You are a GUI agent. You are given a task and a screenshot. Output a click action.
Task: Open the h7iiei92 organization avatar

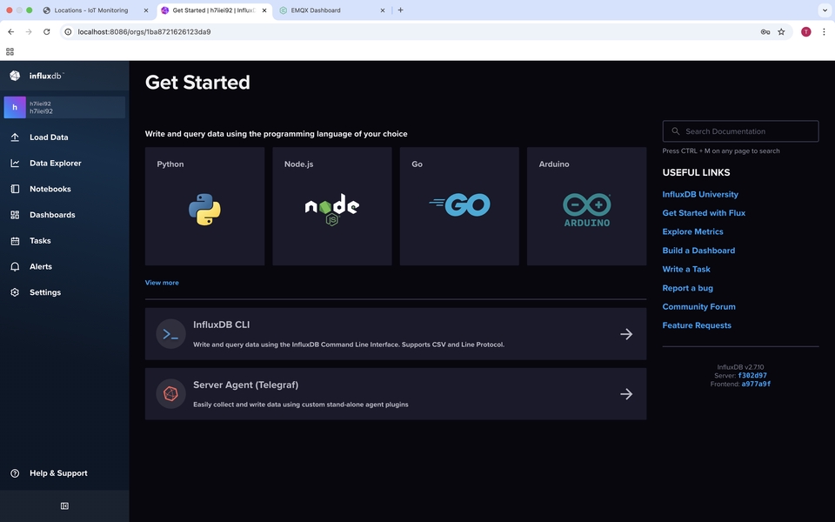pyautogui.click(x=15, y=107)
